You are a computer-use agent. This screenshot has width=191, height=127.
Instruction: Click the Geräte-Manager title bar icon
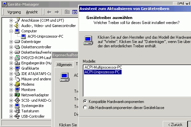coord(5,4)
